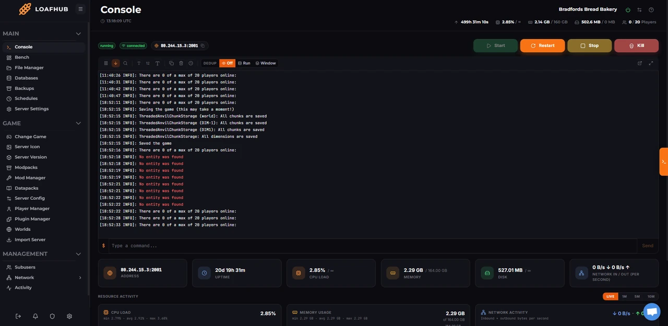This screenshot has height=326, width=668.
Task: Click the LoafHub logo
Action: click(x=43, y=9)
